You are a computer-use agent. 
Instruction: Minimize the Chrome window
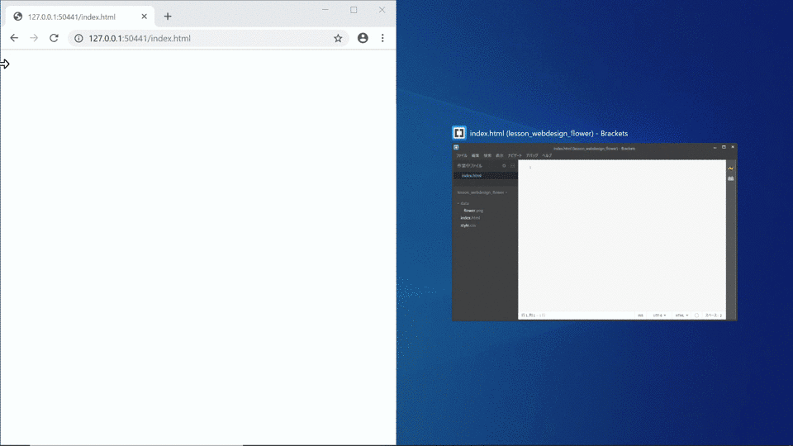pyautogui.click(x=325, y=10)
